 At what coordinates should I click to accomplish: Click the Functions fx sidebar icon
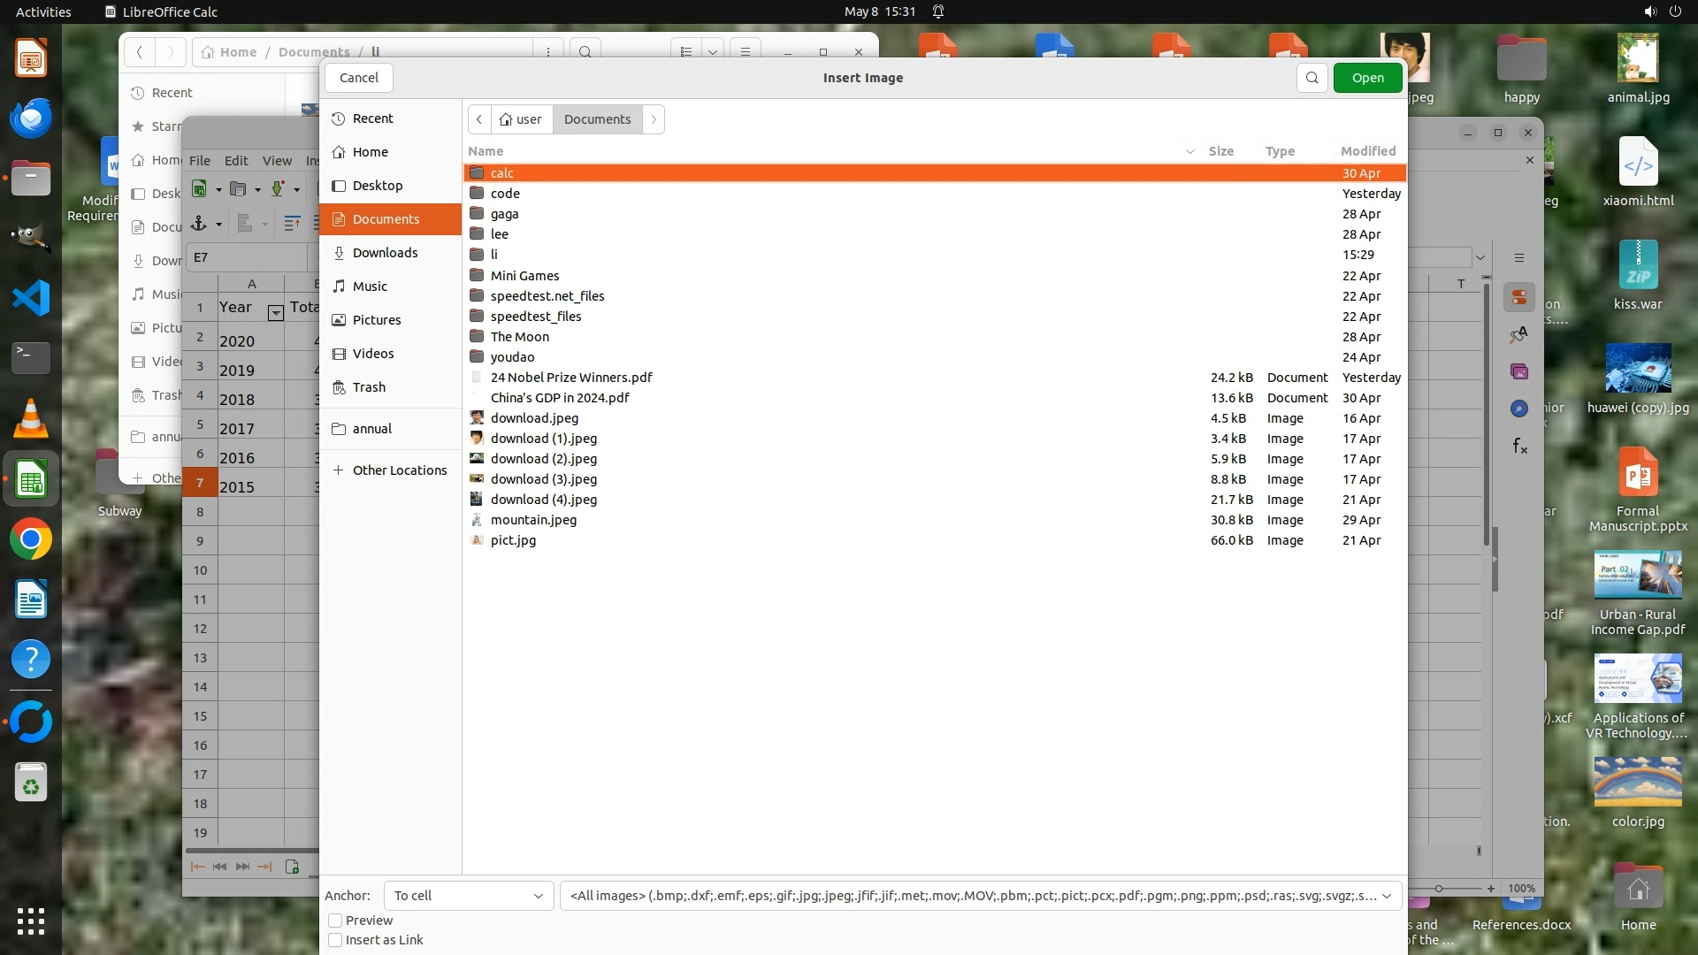(x=1518, y=446)
